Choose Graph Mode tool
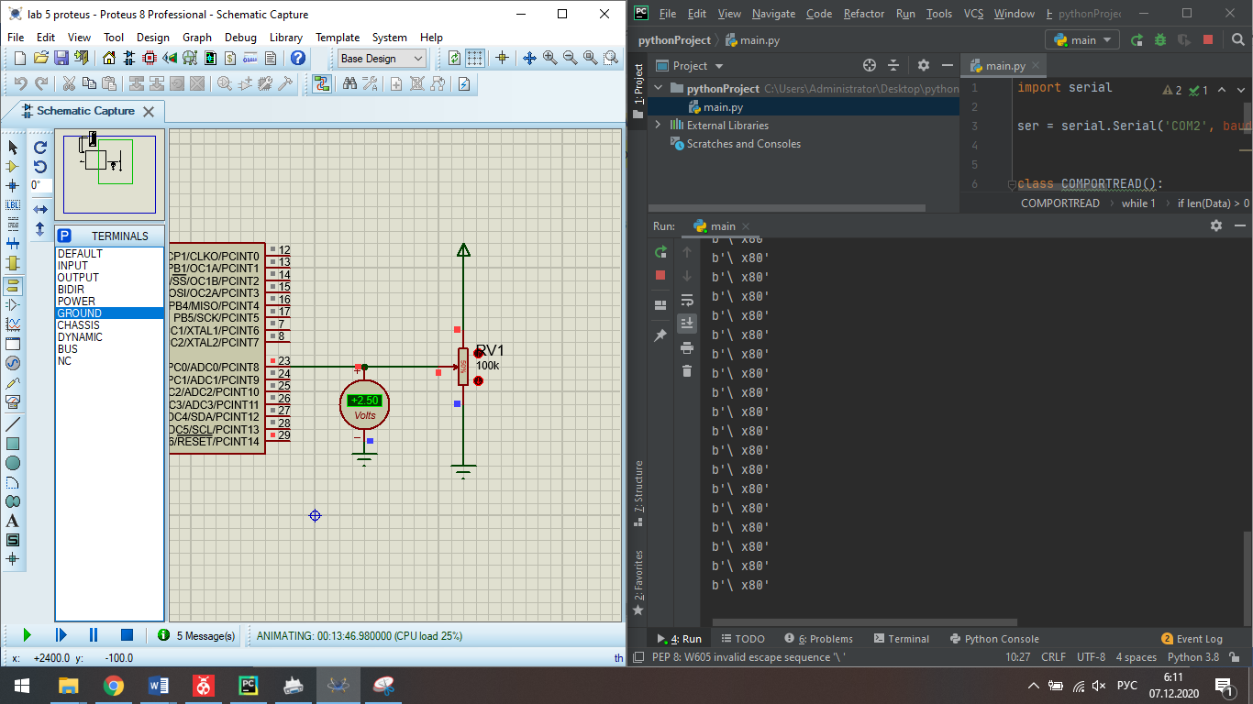The height and width of the screenshot is (704, 1253). 13,324
